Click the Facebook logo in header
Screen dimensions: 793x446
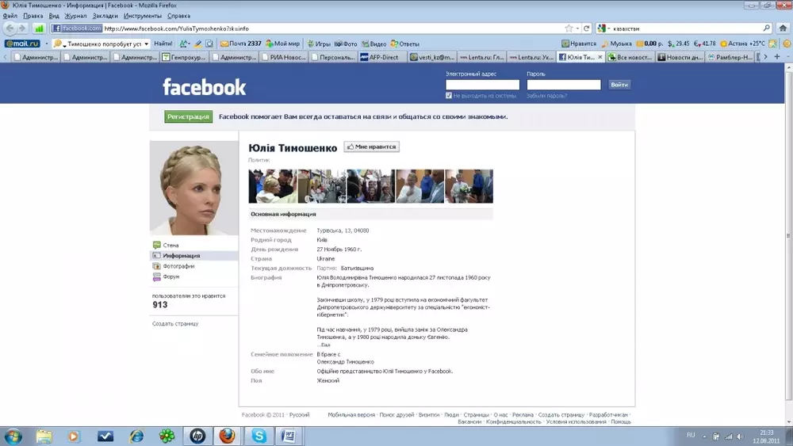[204, 87]
